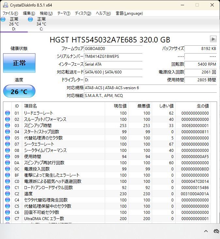The image size is (220, 239).
Task: Click status icon for C0 磁気ヘッド退避回数
Action: tap(8, 181)
